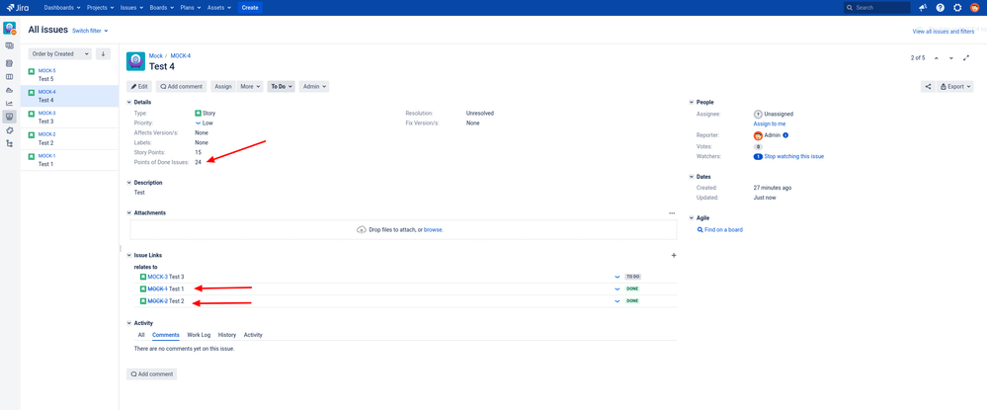987x410 pixels.
Task: Collapse the Details section
Action: pyautogui.click(x=129, y=102)
